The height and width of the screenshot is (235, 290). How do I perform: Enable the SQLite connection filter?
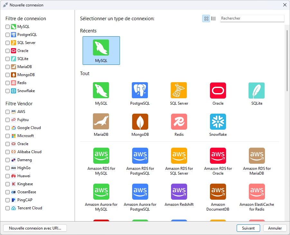(x=8, y=59)
